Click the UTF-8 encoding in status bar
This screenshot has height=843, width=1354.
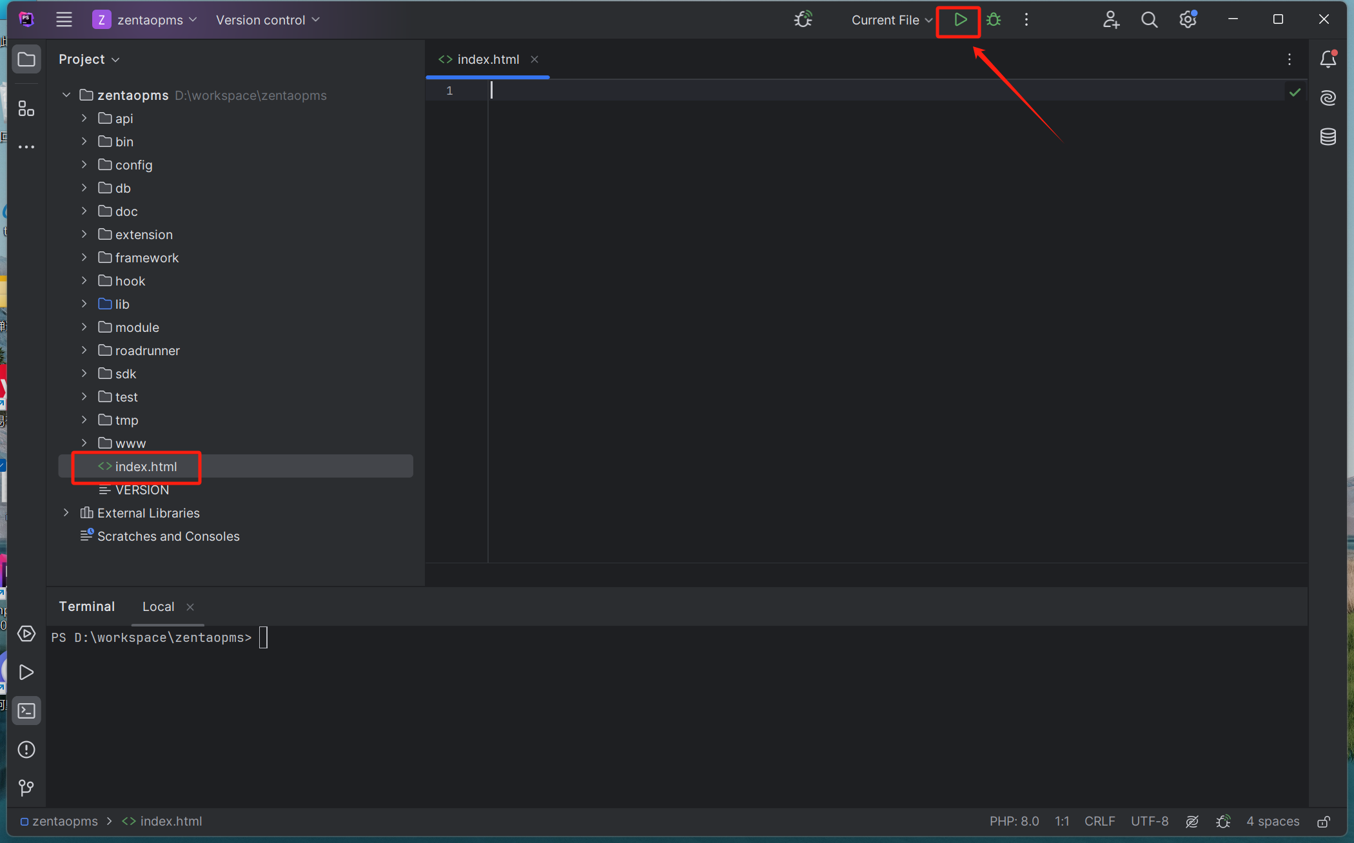1149,822
